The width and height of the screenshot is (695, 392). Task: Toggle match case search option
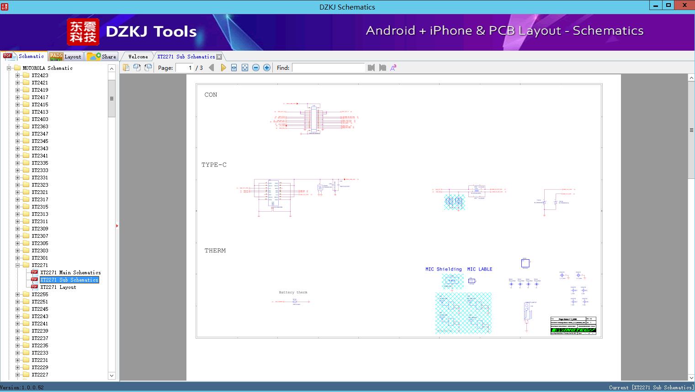click(x=393, y=68)
